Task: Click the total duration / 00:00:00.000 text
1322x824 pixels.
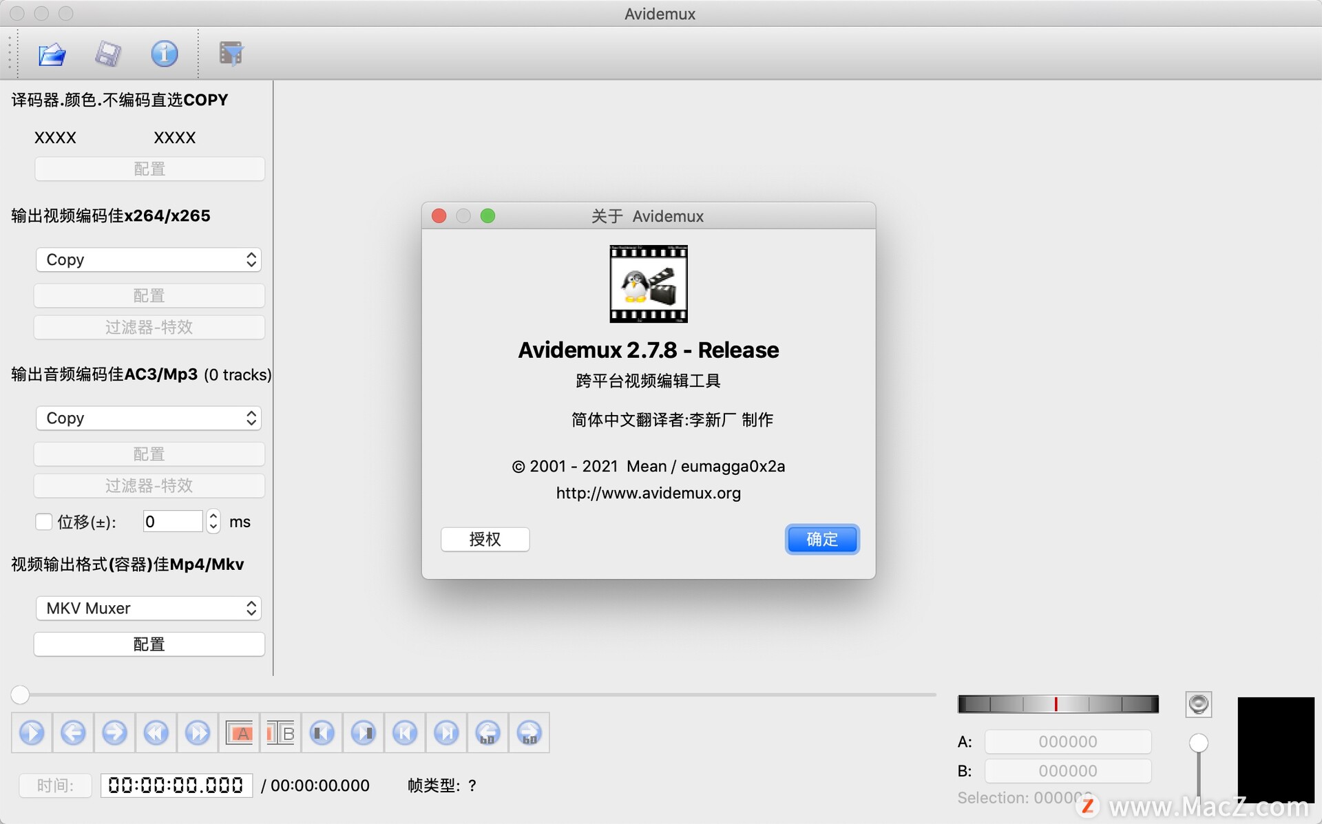Action: coord(315,785)
